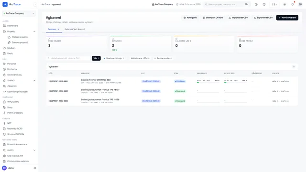306x172 pixels.
Task: Click ArcTrace breadcrumb link
Action: [x=46, y=4]
